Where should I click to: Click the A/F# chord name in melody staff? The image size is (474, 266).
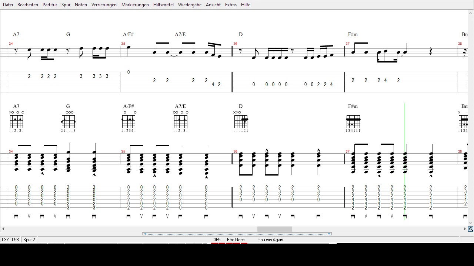click(128, 34)
